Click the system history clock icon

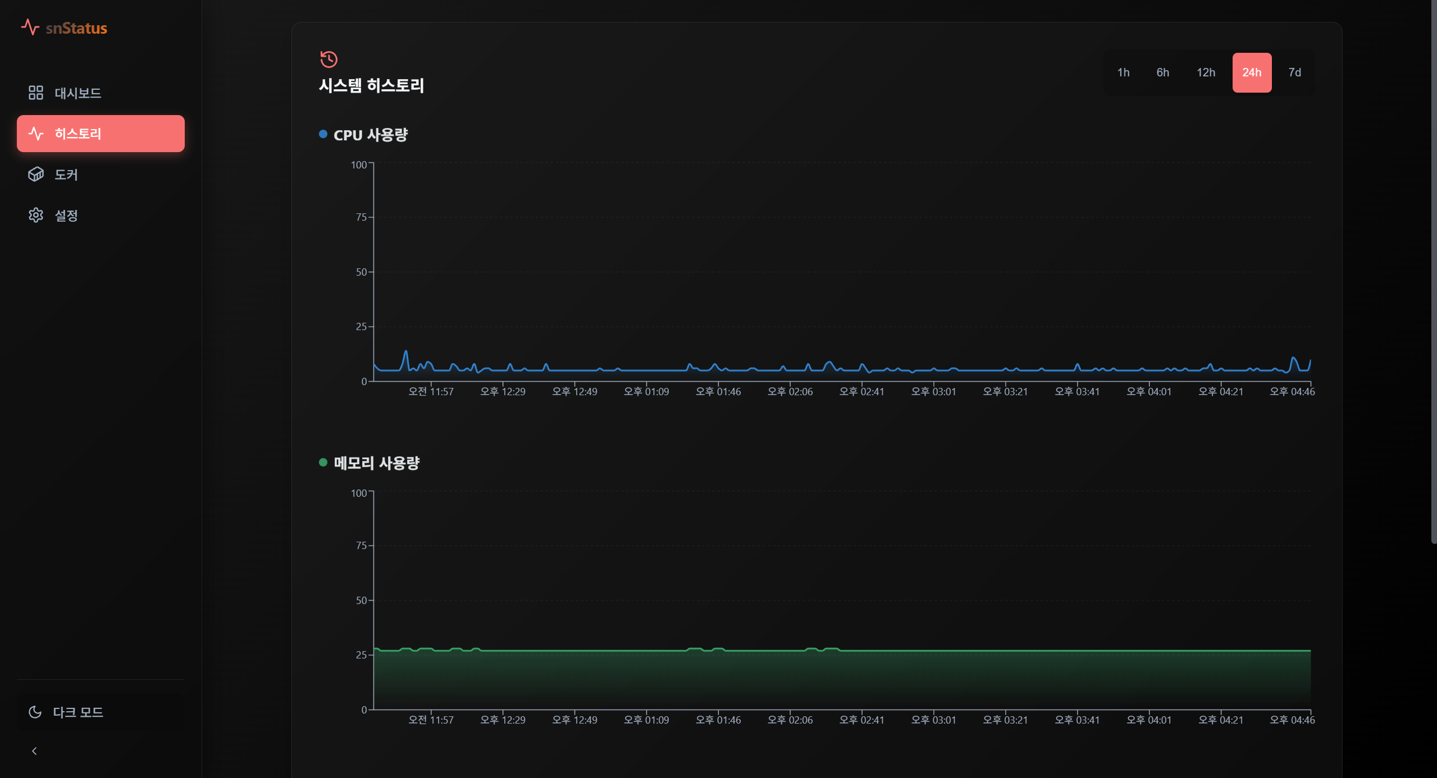tap(329, 59)
